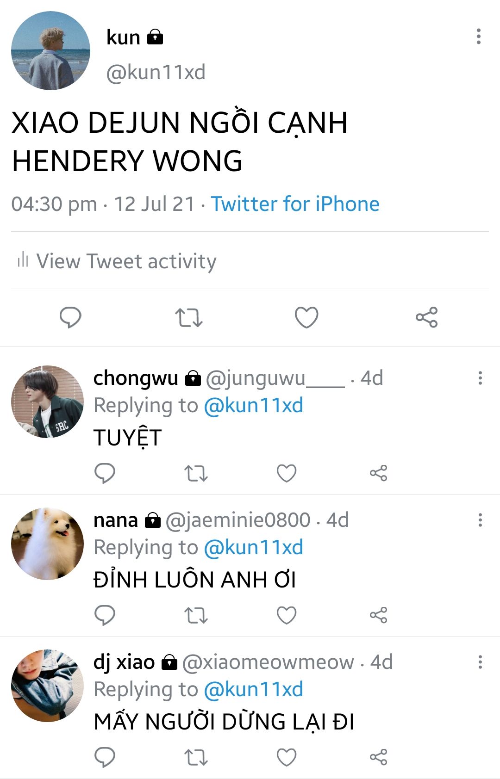Open @kun11xd mention in chongwu's reply
This screenshot has height=779, width=500.
click(x=254, y=405)
